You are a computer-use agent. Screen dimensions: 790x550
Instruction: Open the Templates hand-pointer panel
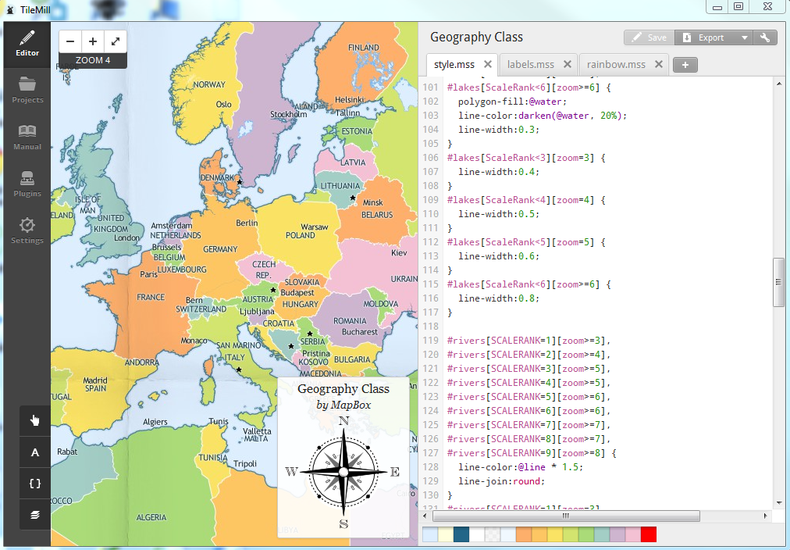[x=34, y=420]
